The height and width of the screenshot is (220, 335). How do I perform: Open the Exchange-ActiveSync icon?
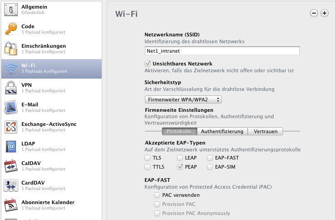(x=10, y=127)
